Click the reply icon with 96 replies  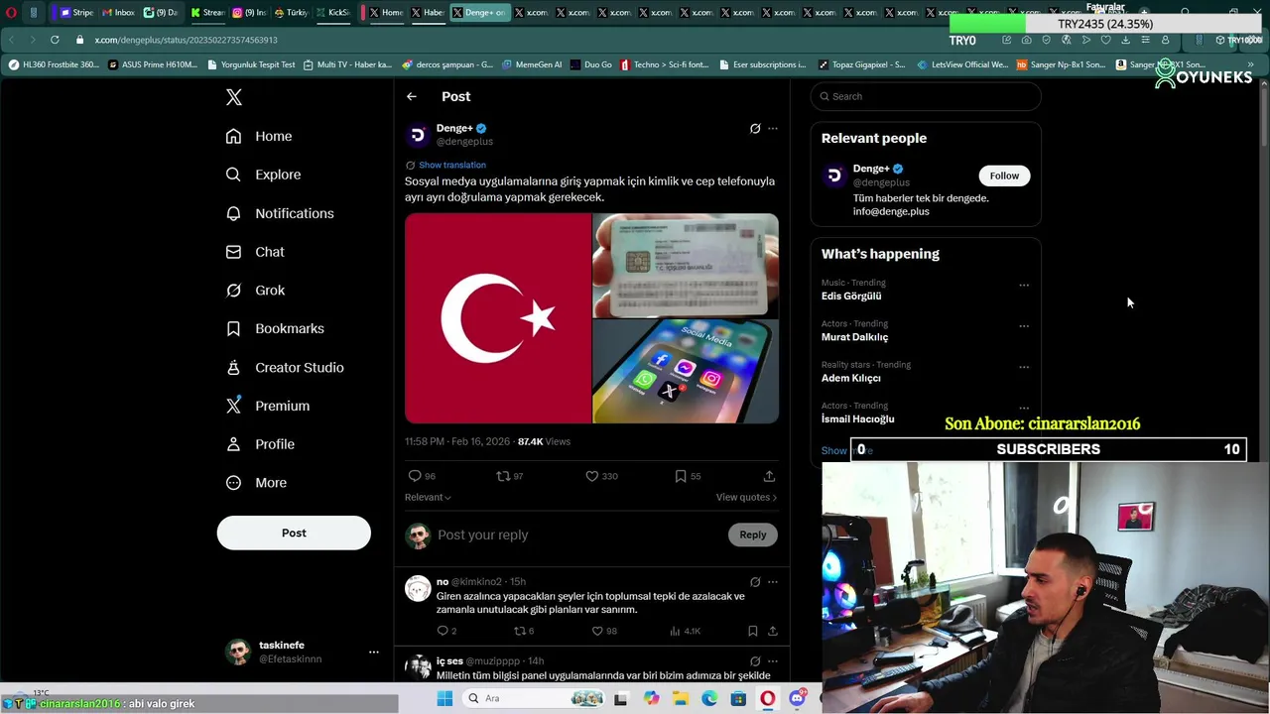tap(415, 476)
